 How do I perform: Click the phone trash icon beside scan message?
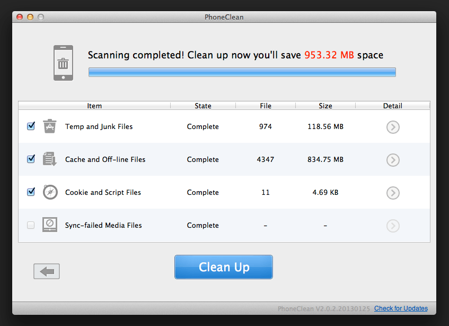63,63
